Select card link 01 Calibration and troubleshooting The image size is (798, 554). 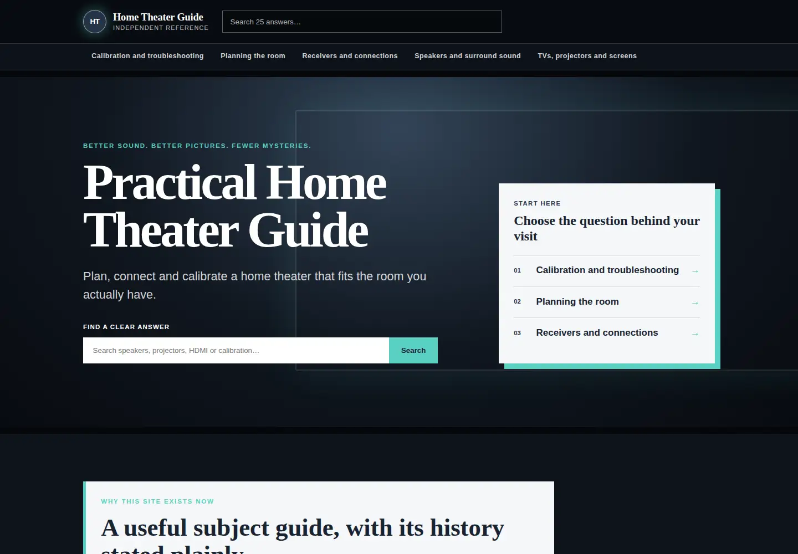pos(607,270)
